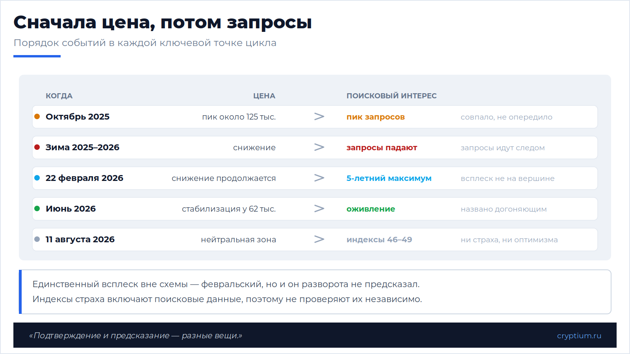The width and height of the screenshot is (630, 354).
Task: Click the arrow in the Июнь 2026 row
Action: tap(319, 208)
